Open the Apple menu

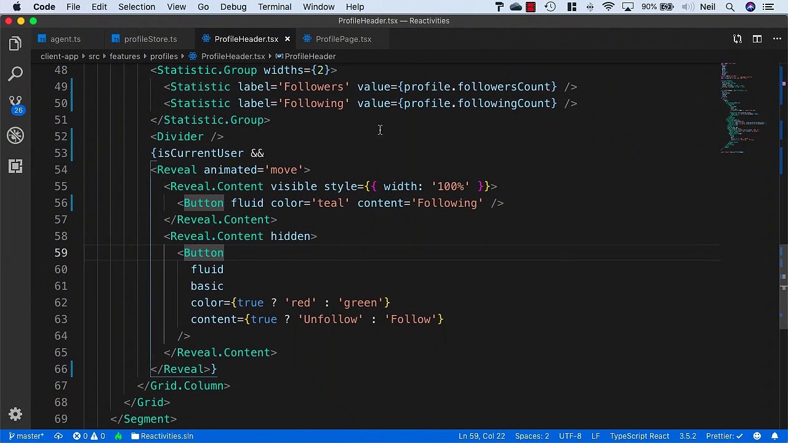point(17,7)
